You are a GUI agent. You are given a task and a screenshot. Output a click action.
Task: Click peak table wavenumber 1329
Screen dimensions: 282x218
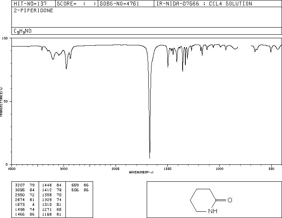[47, 199]
